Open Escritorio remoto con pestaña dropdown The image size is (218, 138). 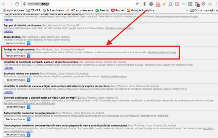[17, 80]
